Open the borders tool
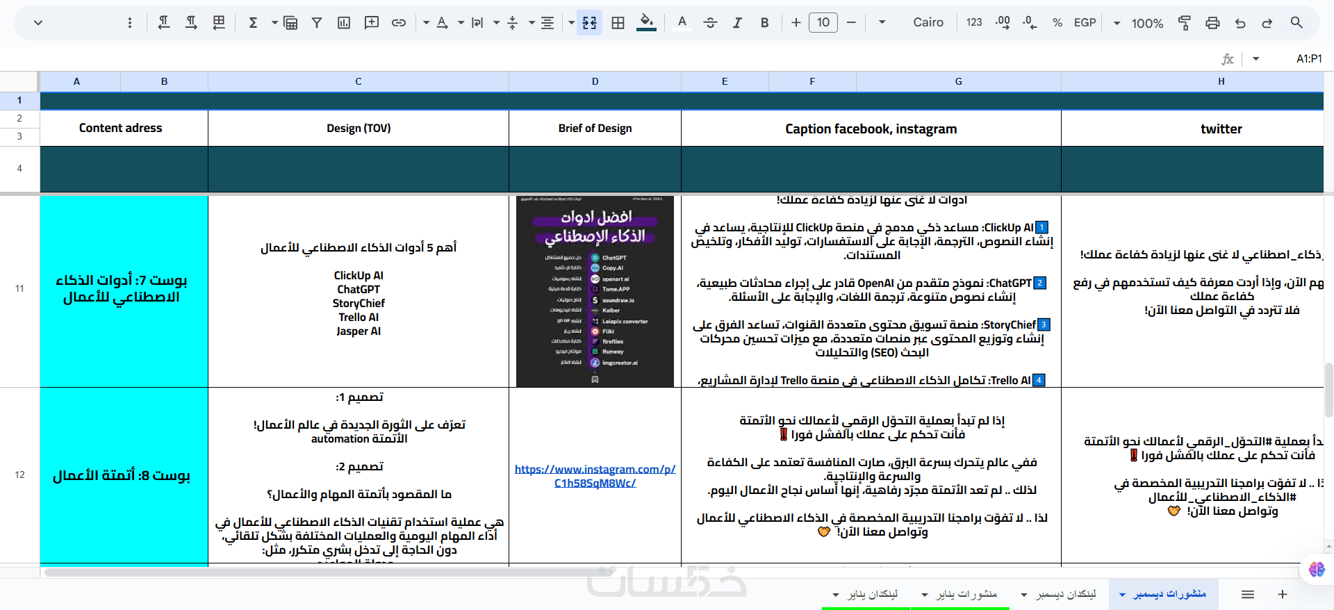Image resolution: width=1334 pixels, height=610 pixels. 618,23
